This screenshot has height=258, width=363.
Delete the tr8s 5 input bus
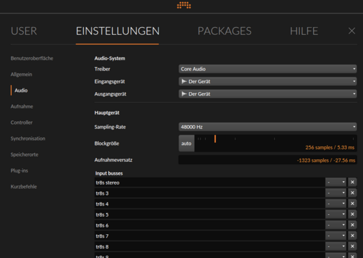[352, 214]
